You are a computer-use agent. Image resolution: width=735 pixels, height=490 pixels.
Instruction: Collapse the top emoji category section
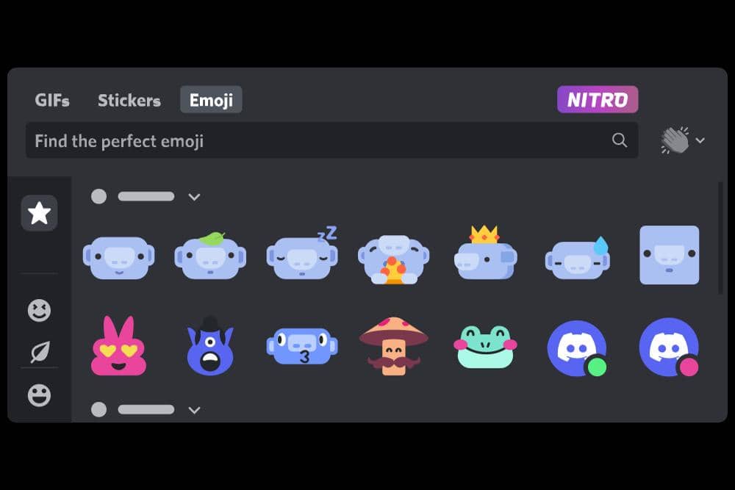195,197
